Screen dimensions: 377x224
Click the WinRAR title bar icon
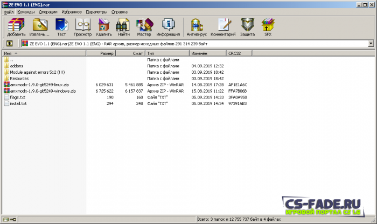4,4
